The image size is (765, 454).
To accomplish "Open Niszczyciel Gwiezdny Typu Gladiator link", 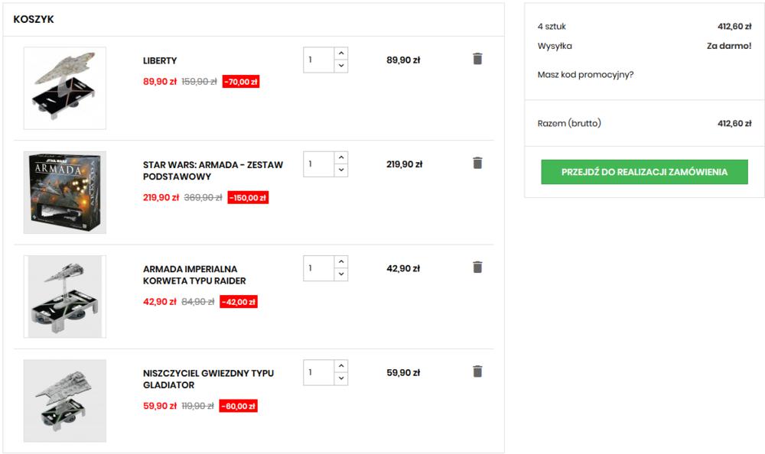I will tap(208, 379).
